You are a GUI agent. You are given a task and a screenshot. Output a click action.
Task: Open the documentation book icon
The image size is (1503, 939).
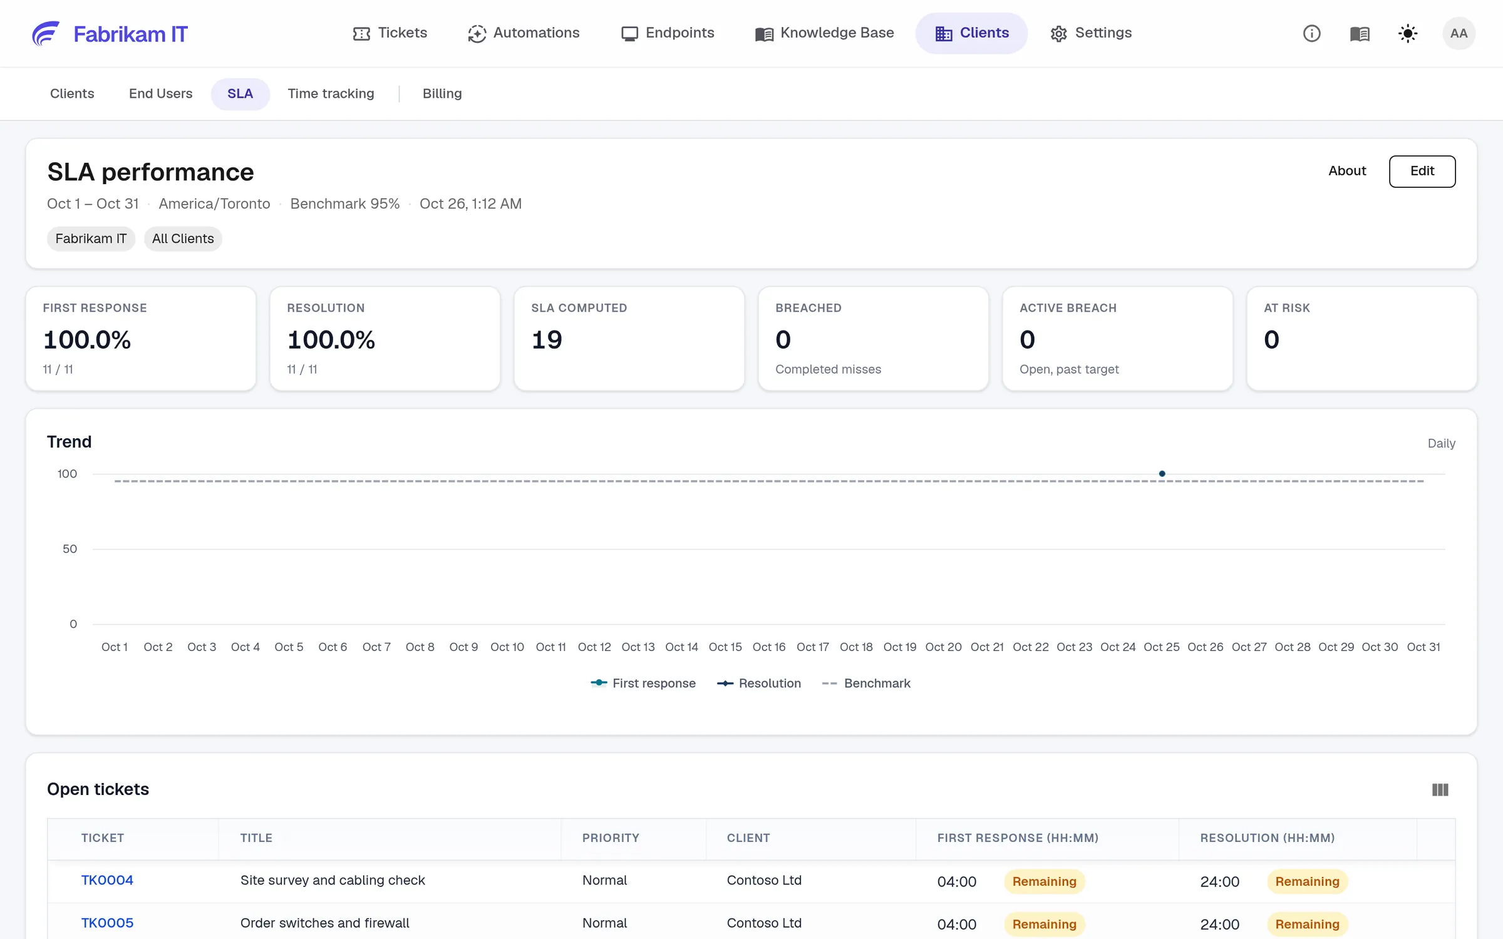coord(1360,33)
